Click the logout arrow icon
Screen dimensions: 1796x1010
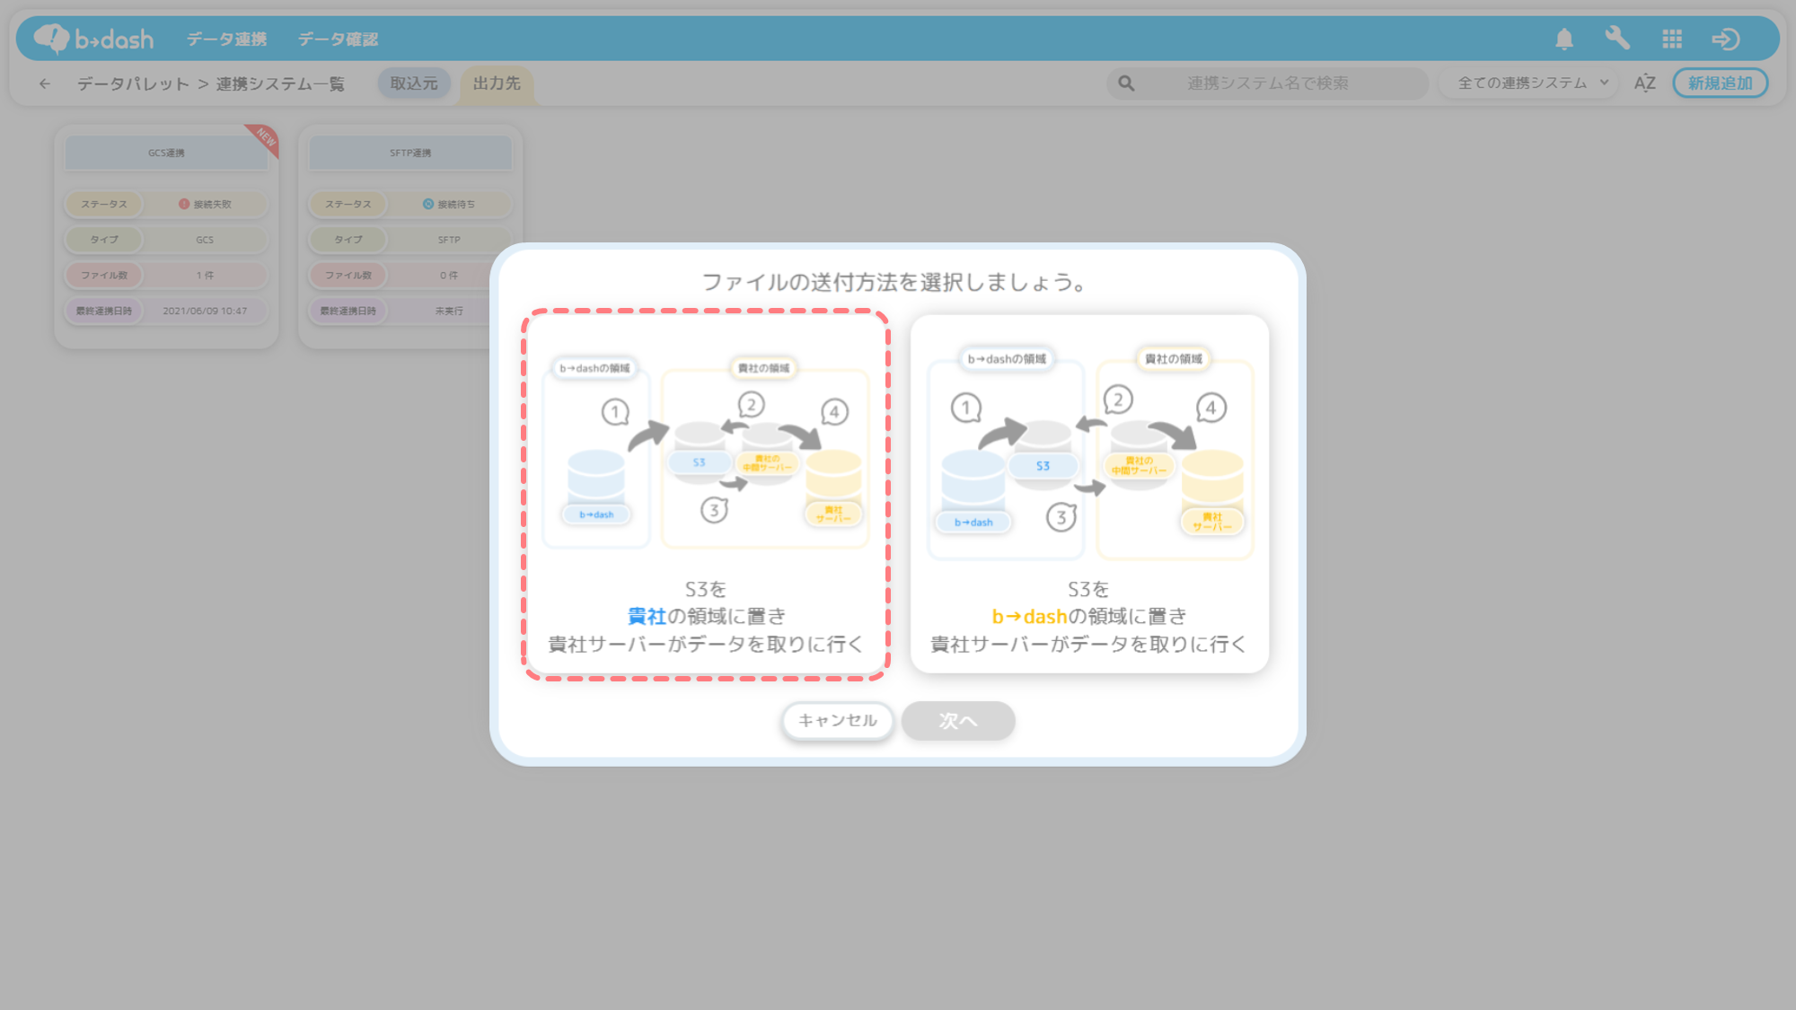point(1726,39)
